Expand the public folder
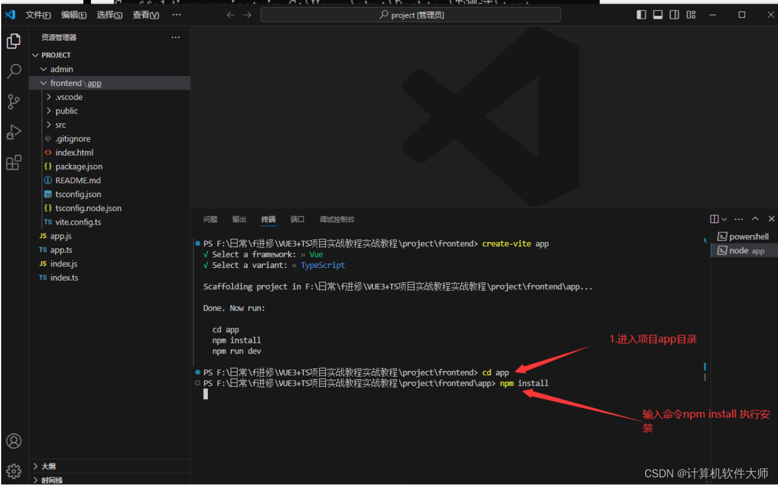The height and width of the screenshot is (485, 778). 109,111
